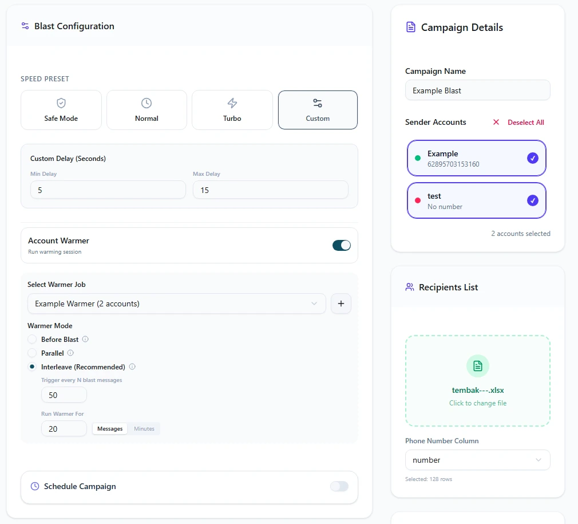Viewport: 578px width, 524px height.
Task: Click the green spreadsheet file icon
Action: click(478, 366)
